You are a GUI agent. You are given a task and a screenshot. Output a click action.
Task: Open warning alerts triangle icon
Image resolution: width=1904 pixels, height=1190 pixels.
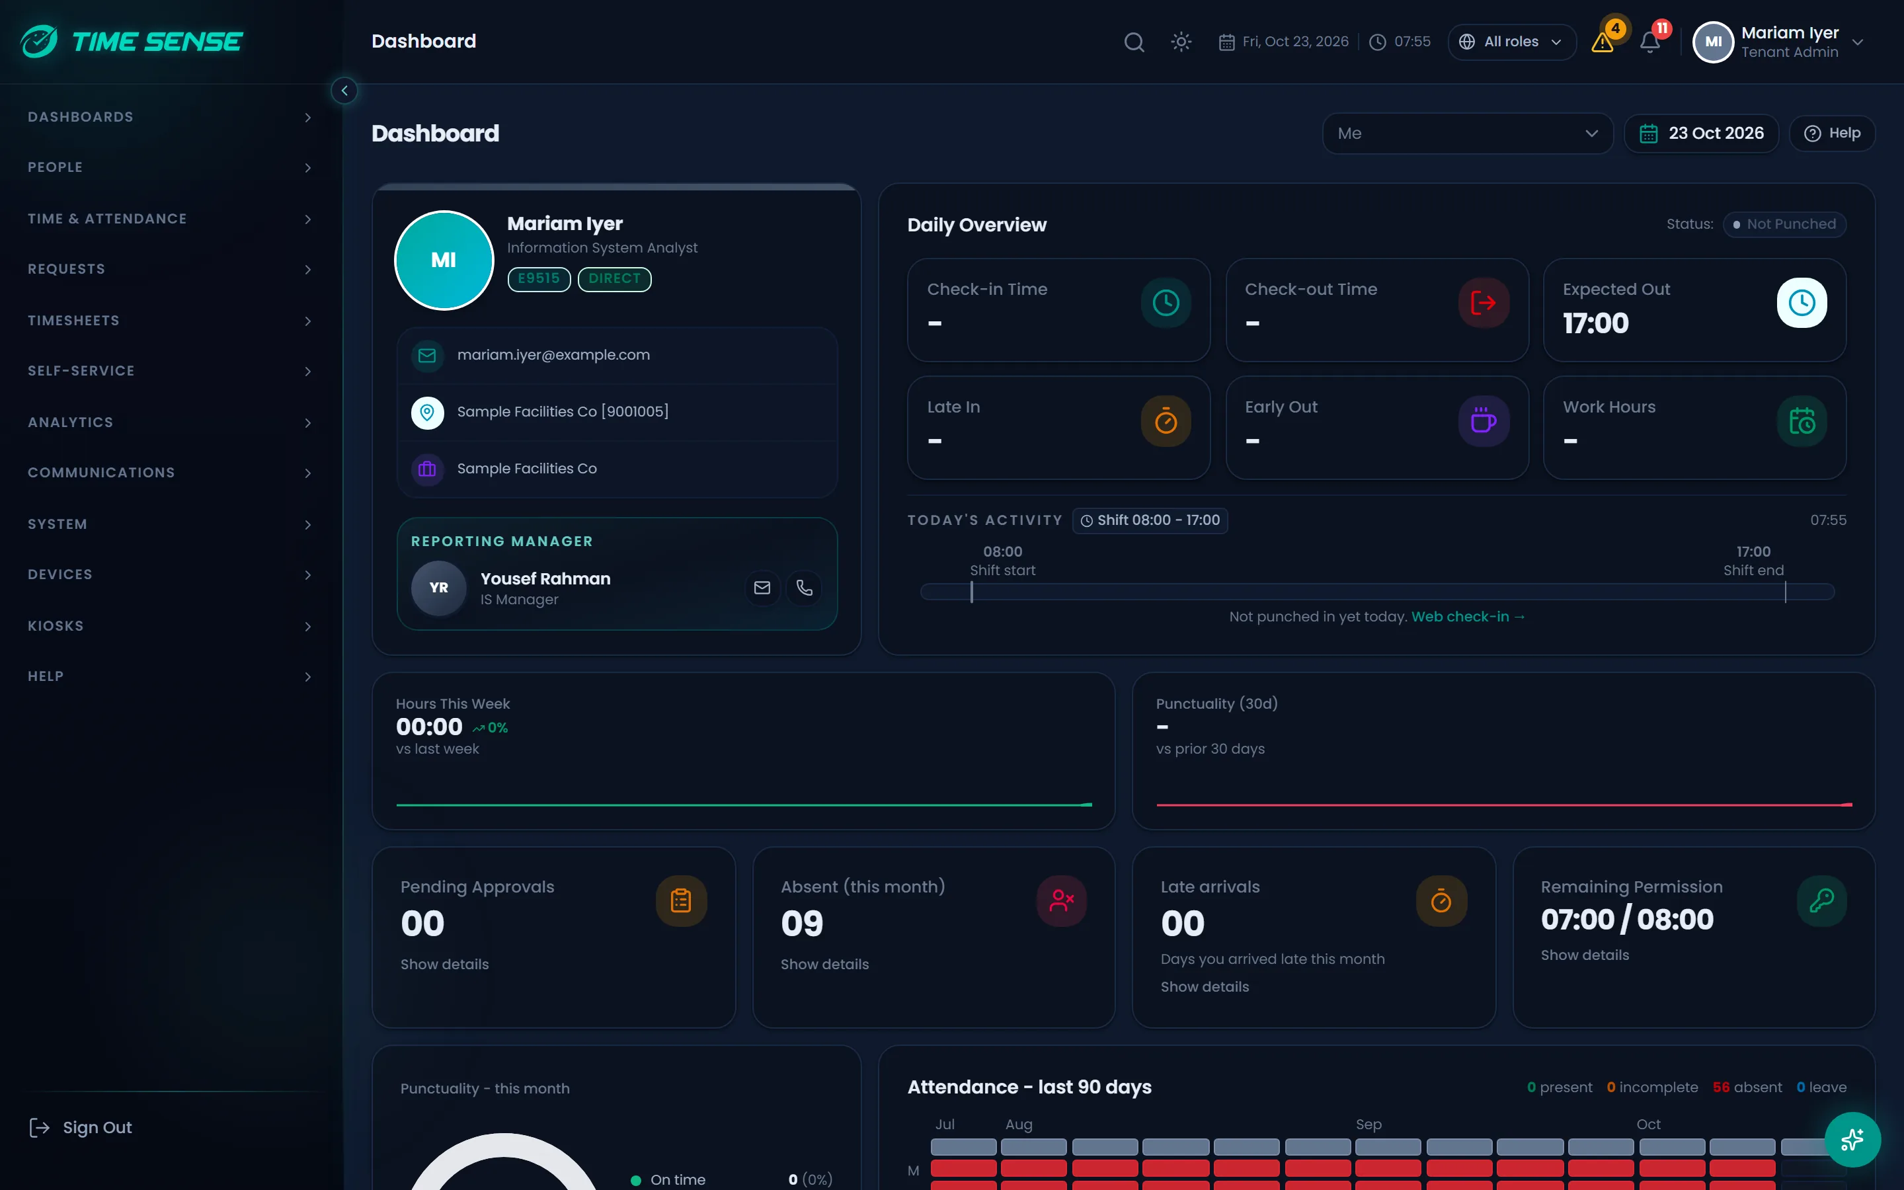1603,42
